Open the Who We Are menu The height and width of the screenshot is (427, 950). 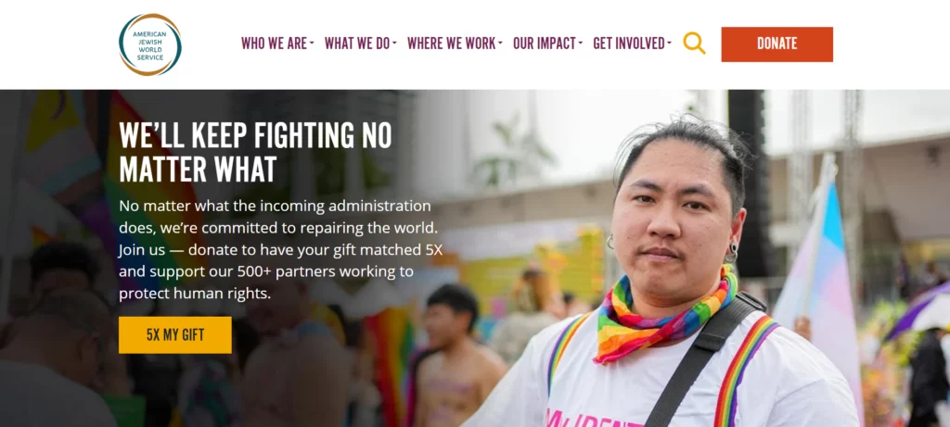(x=274, y=44)
